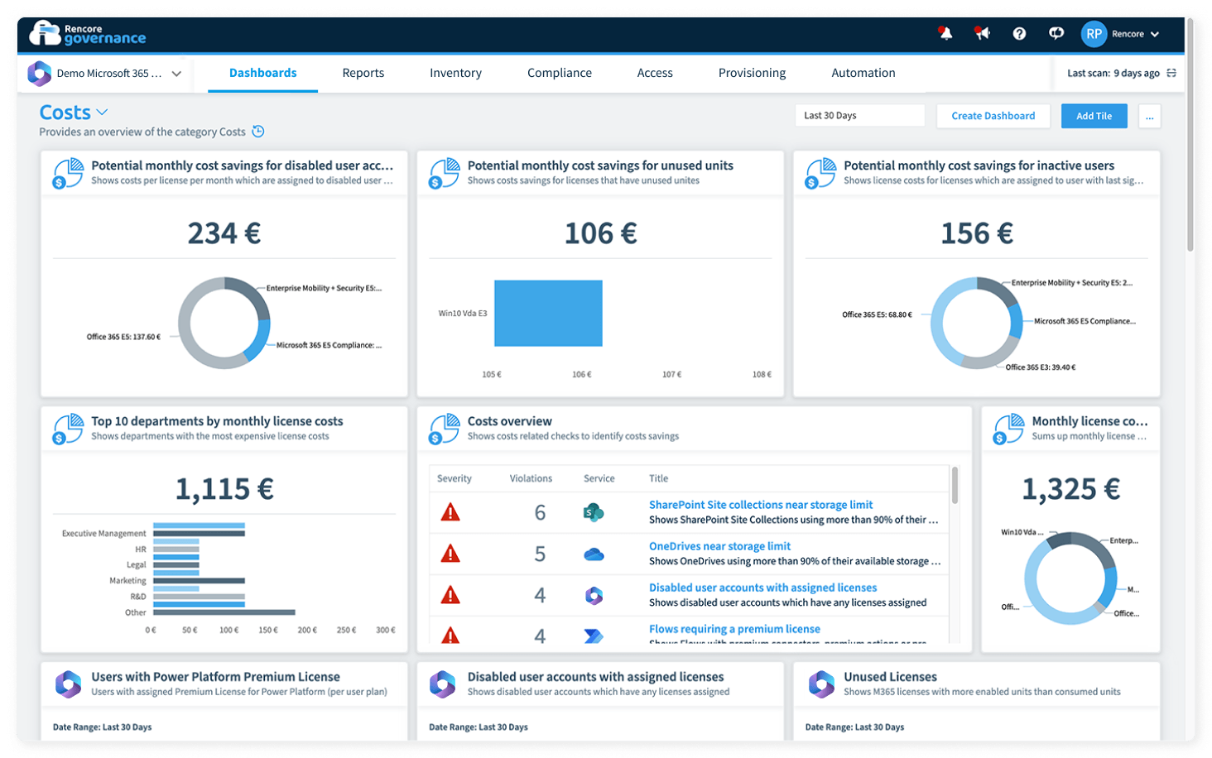Viewport: 1212px width, 758px height.
Task: Open the announcements megaphone icon
Action: 982,33
